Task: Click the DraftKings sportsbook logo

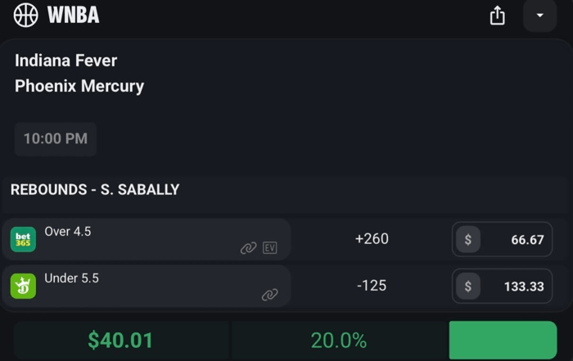Action: (23, 286)
